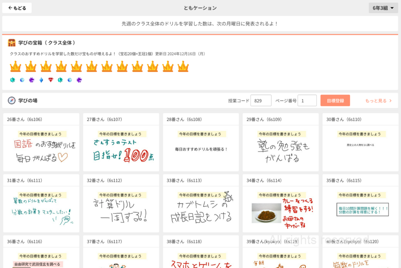The height and width of the screenshot is (268, 401).
Task: Open the もっと見る link
Action: point(378,101)
